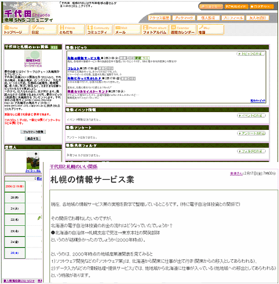Viewport: 279px width, 284px height.
Task: Open the タイラーさん profile link
Action: tap(33, 171)
